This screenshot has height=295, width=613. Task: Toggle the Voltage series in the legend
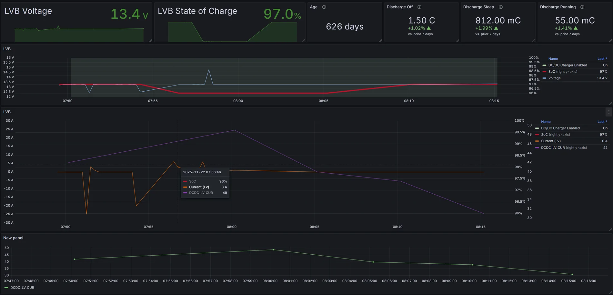[x=554, y=78]
